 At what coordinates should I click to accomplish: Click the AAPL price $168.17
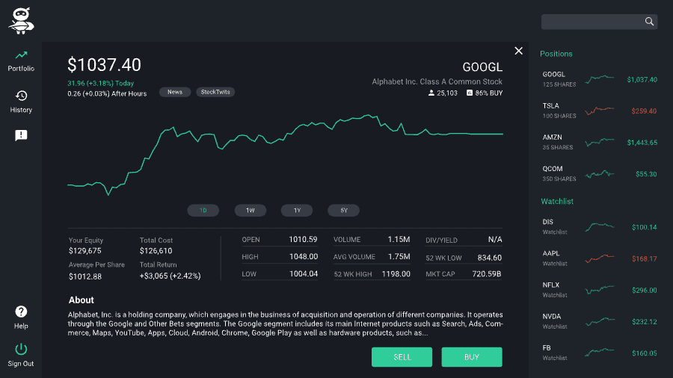click(645, 258)
